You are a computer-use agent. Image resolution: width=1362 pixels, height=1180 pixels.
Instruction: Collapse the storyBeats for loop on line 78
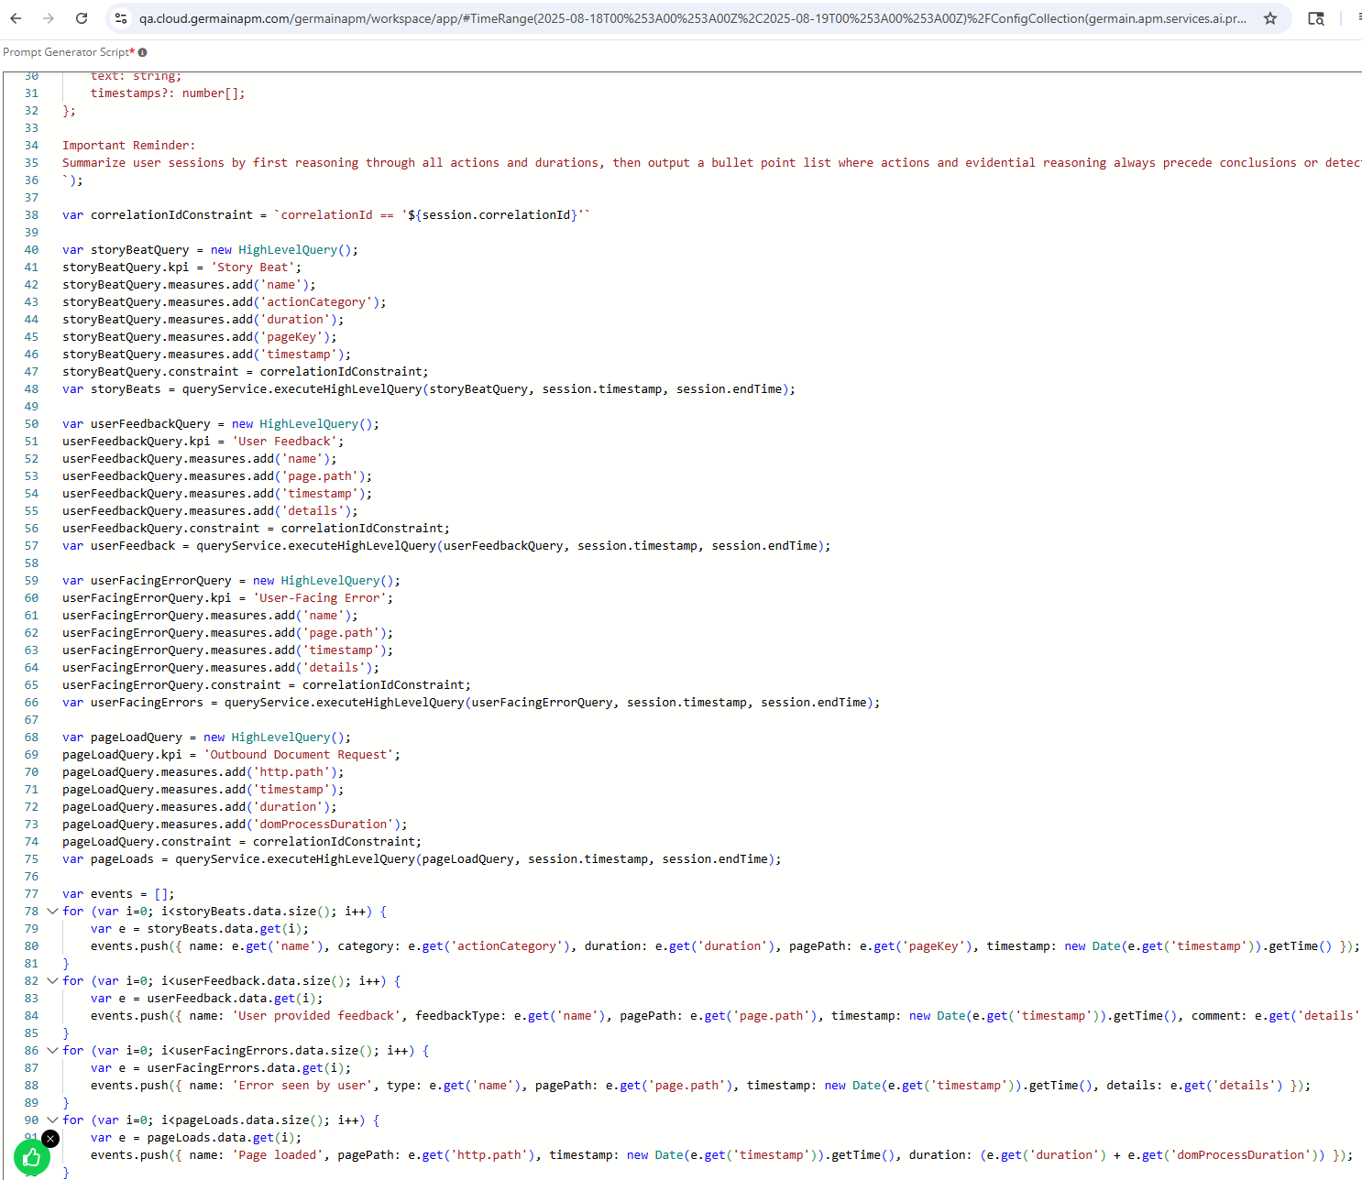pos(52,912)
